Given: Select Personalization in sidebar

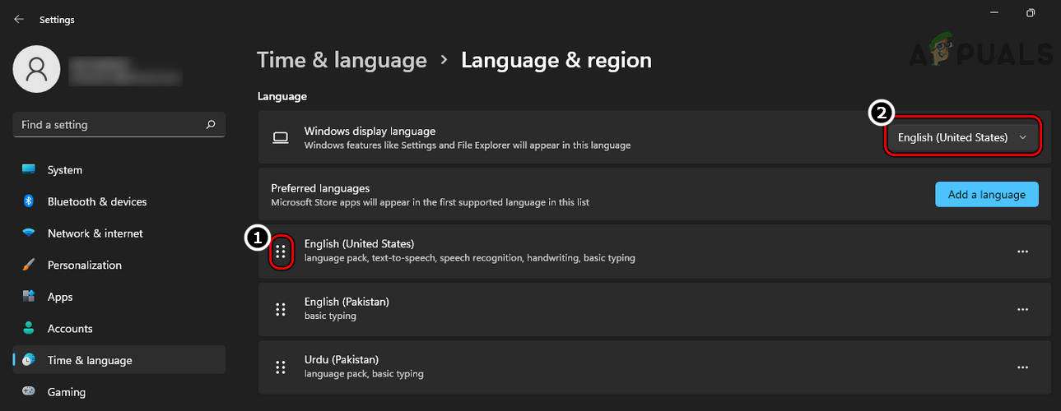Looking at the screenshot, I should [x=84, y=265].
